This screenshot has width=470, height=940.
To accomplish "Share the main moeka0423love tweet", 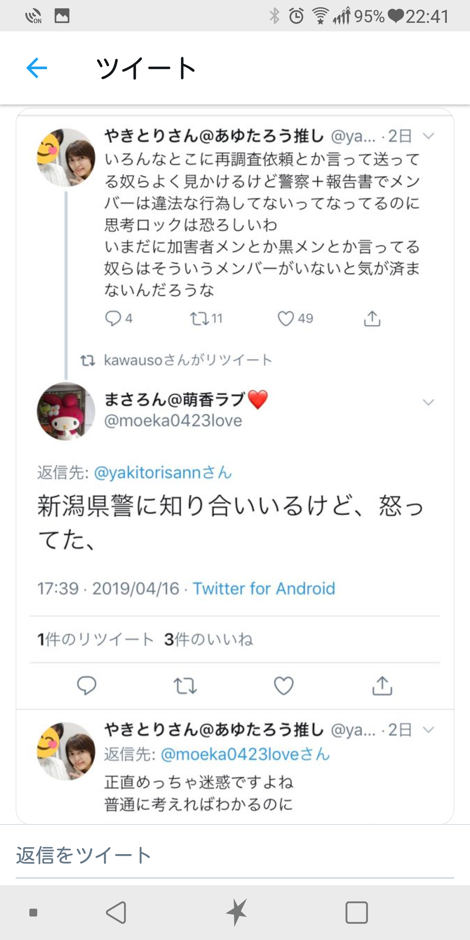I will 382,686.
